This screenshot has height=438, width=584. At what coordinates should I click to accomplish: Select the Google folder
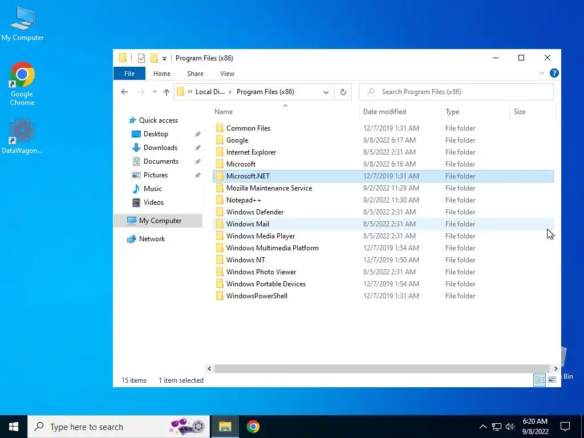237,140
